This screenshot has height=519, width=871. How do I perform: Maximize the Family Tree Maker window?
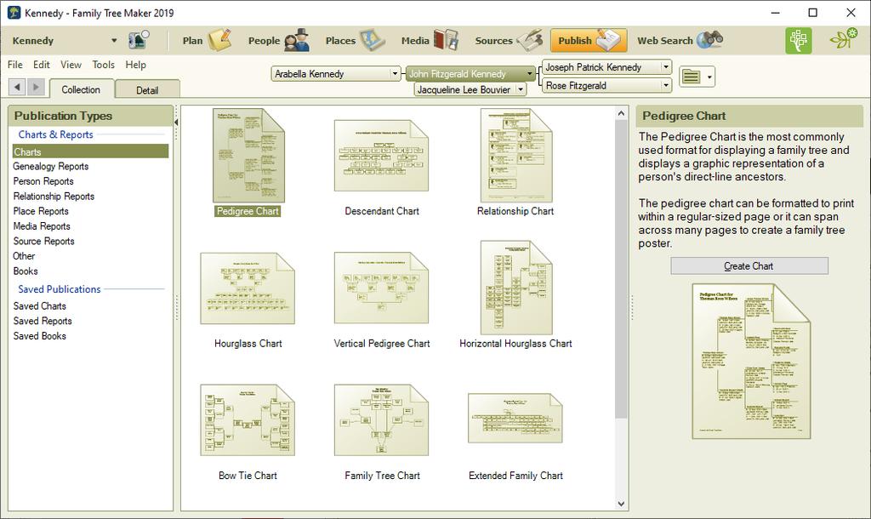(x=812, y=13)
